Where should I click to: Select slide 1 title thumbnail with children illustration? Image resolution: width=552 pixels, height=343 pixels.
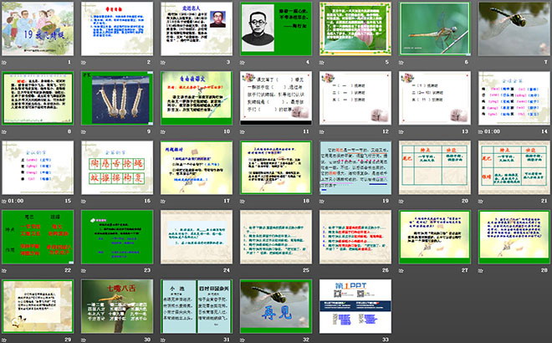pyautogui.click(x=40, y=29)
